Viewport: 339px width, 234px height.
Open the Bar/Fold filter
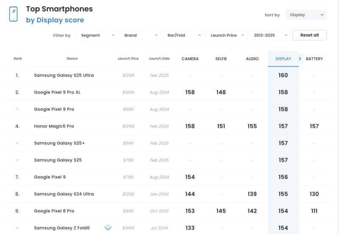click(183, 35)
